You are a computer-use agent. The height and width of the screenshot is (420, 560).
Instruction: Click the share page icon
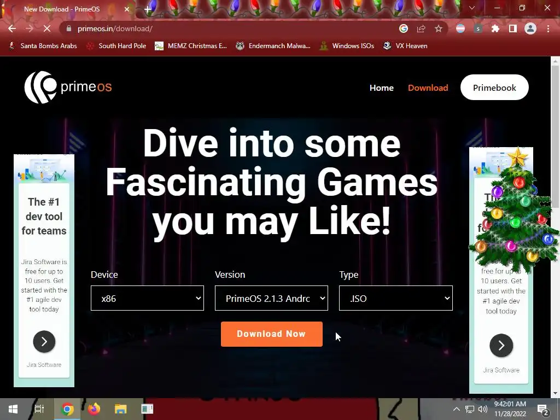pos(421,28)
